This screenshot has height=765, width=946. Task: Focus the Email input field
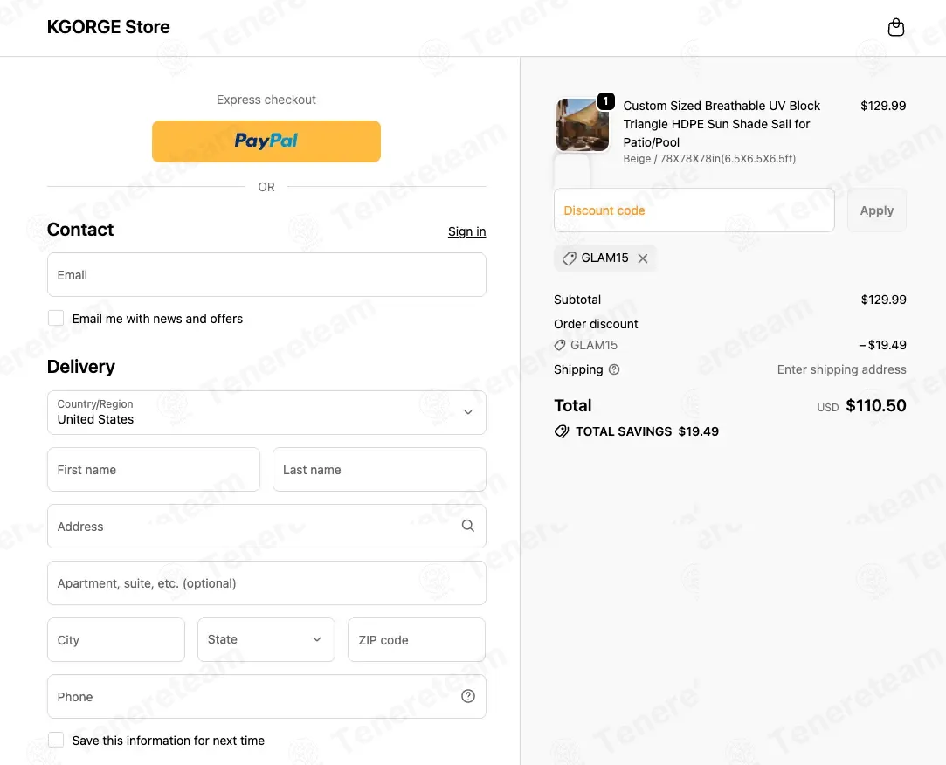[266, 274]
